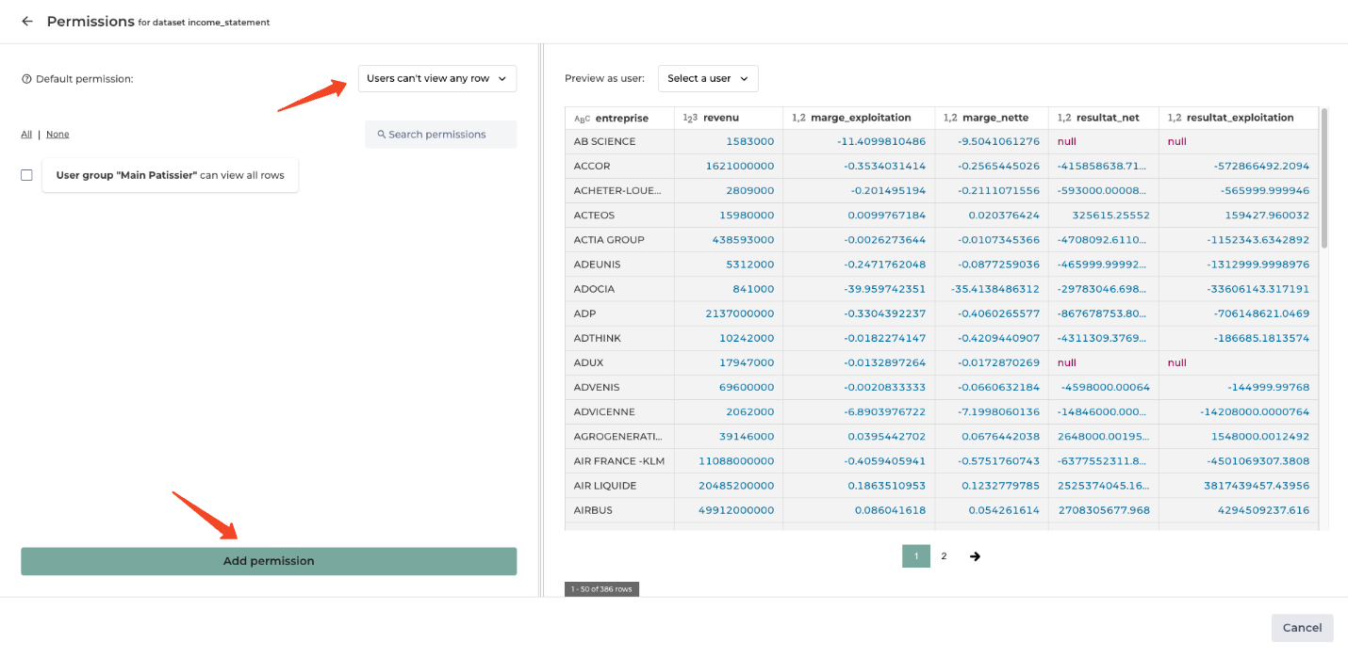Click the panel divider between permissions and preview
The width and height of the screenshot is (1348, 658).
coord(540,320)
